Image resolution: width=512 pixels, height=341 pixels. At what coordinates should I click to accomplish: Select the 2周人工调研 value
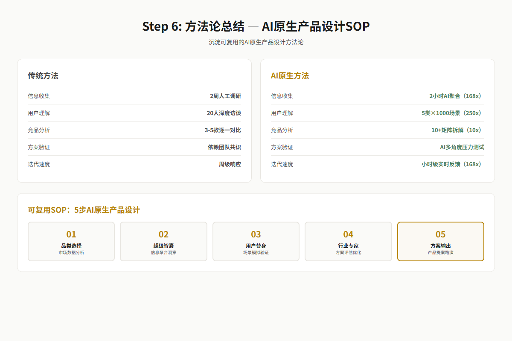point(225,96)
